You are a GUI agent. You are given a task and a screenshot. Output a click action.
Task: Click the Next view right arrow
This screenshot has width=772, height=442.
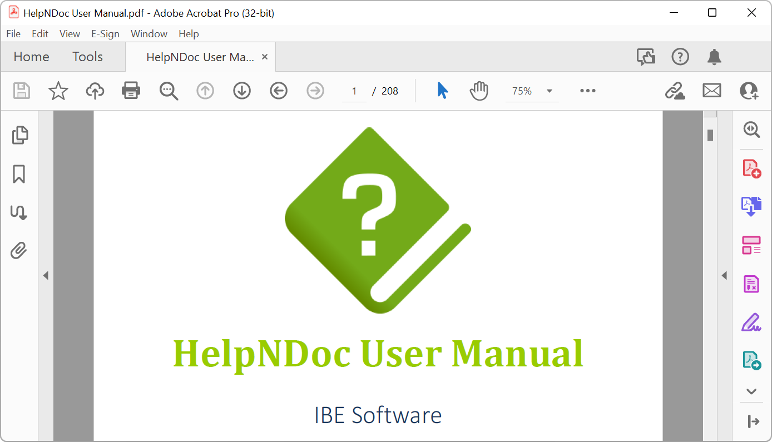coord(315,91)
